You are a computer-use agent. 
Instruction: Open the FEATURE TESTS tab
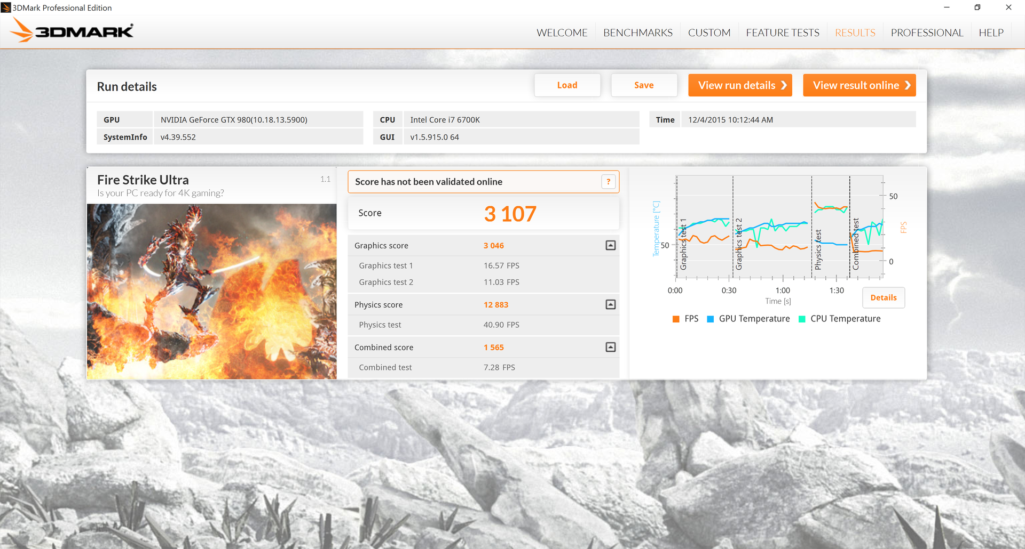(783, 33)
